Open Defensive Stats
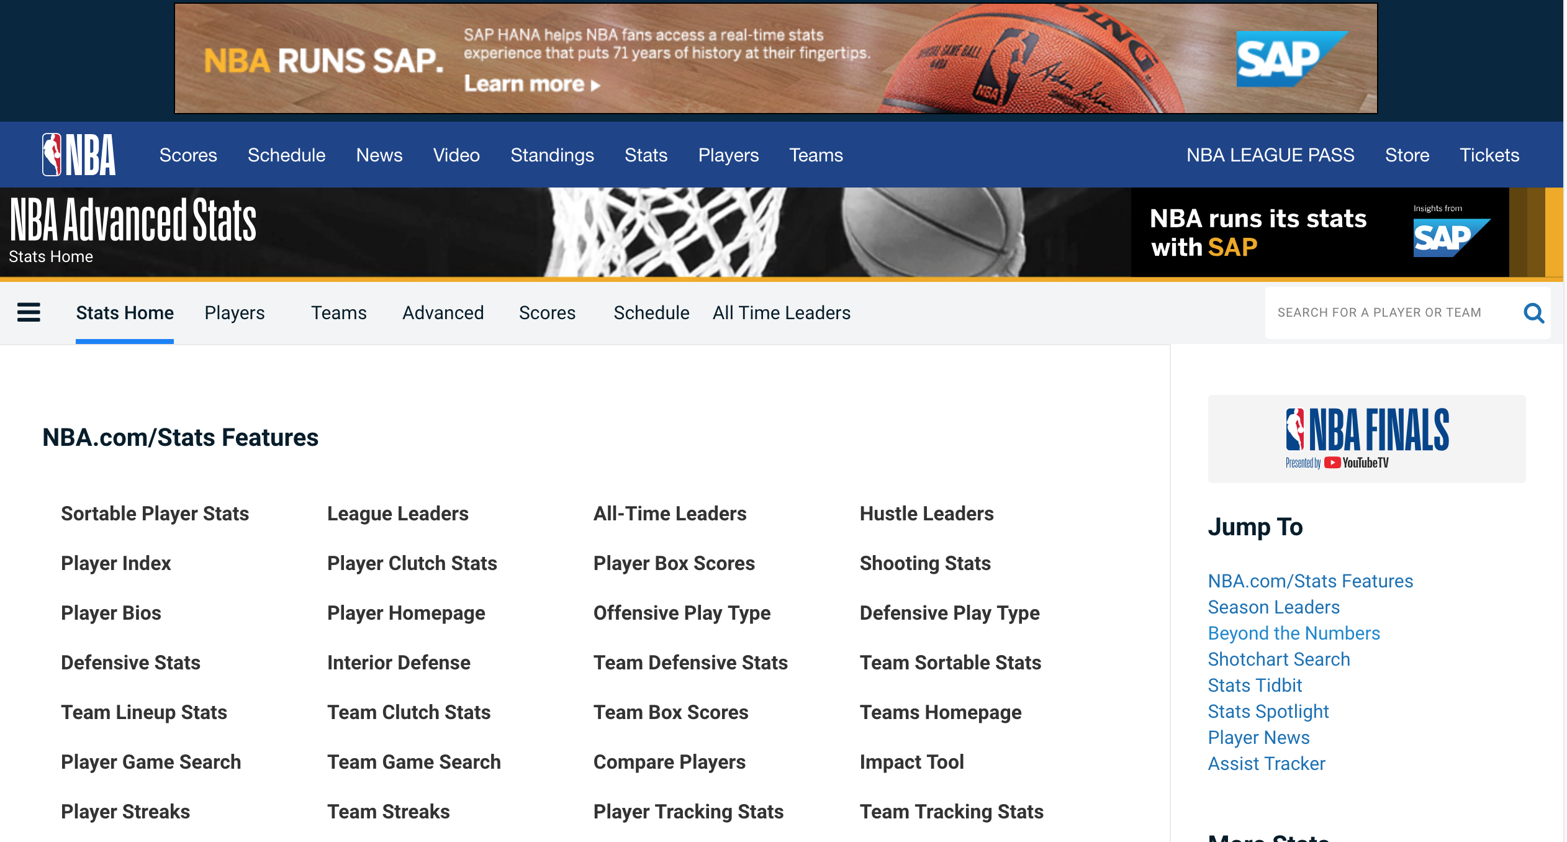The height and width of the screenshot is (842, 1567). click(x=130, y=663)
